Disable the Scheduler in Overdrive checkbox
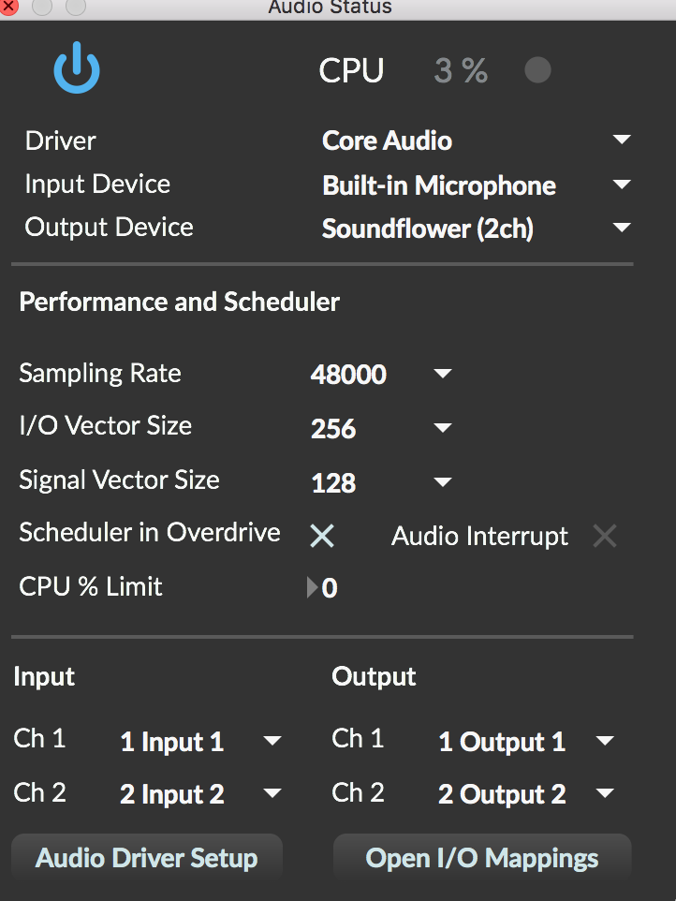 pyautogui.click(x=322, y=536)
